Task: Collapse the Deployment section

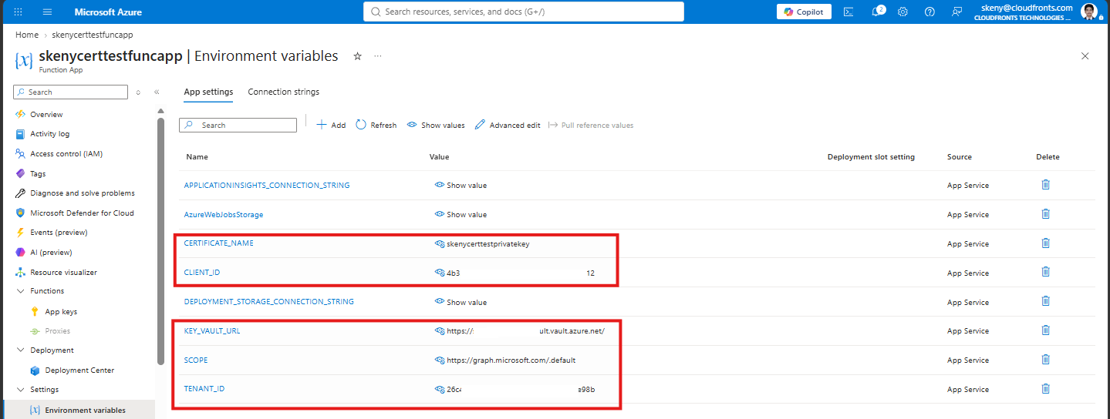Action: coord(21,350)
